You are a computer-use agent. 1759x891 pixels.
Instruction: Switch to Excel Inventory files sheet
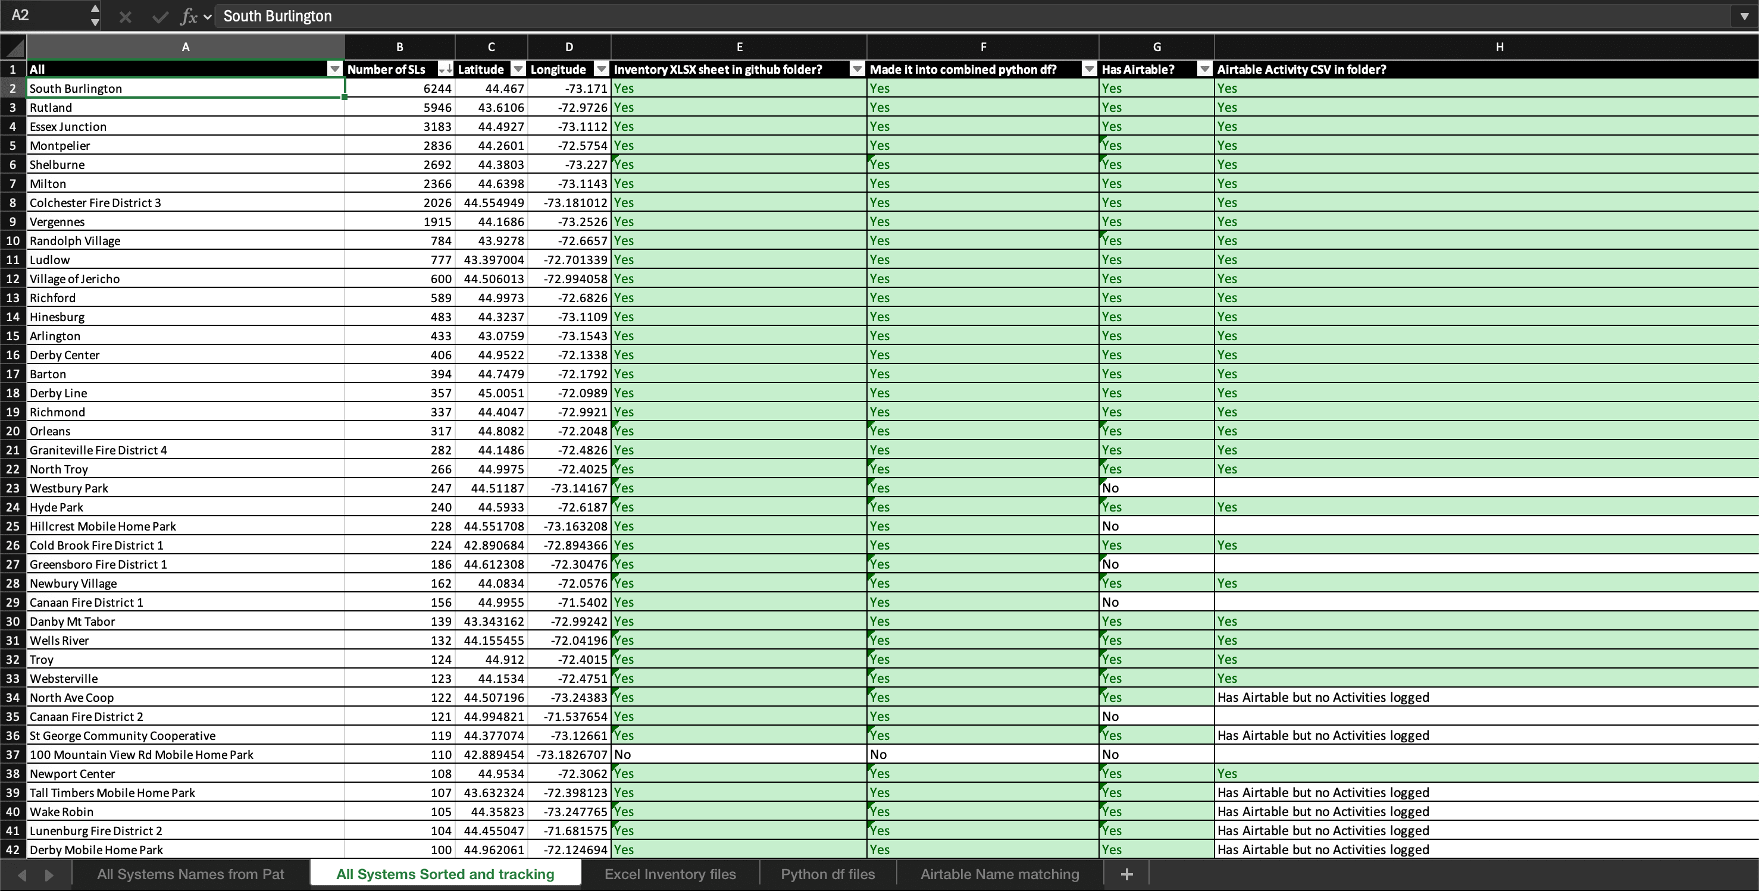coord(670,874)
